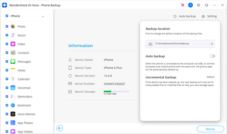Close the Dr.Fone window
Image resolution: width=227 pixels, height=134 pixels.
[x=222, y=5]
